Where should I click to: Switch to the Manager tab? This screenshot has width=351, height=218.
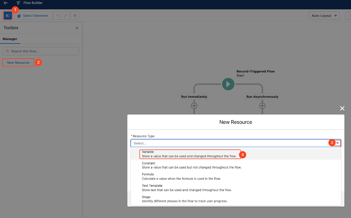coord(10,39)
